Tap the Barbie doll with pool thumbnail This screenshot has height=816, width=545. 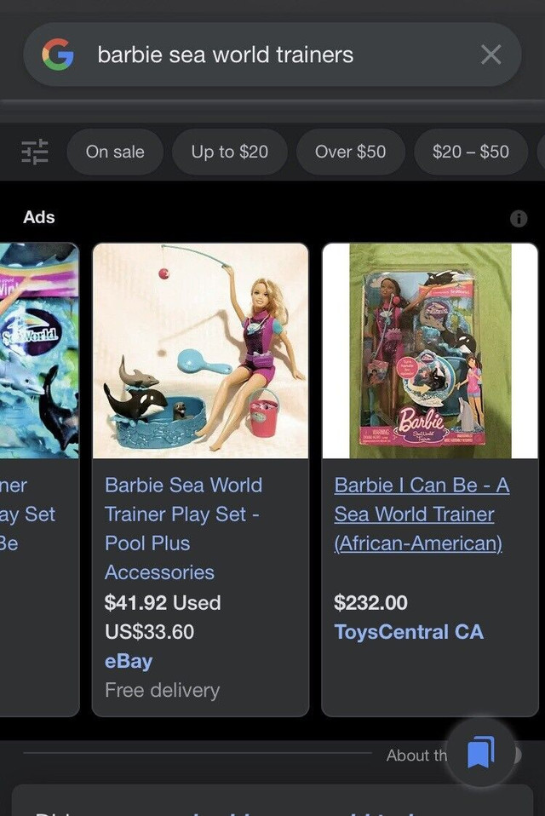200,351
